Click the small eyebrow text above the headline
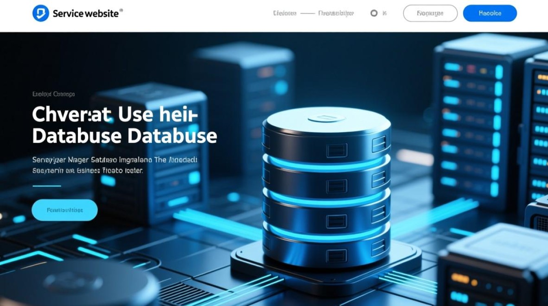This screenshot has width=548, height=306. click(x=53, y=94)
